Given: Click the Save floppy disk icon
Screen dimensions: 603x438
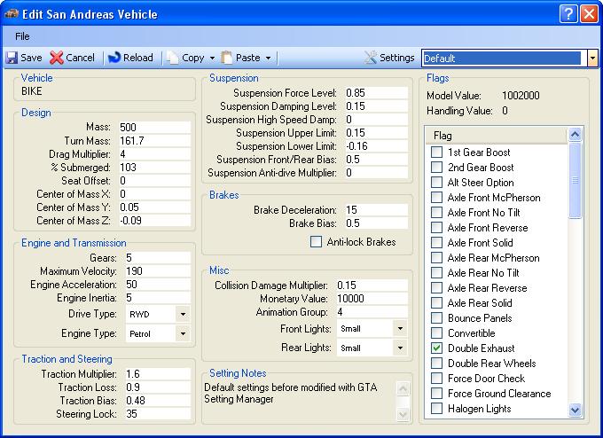Looking at the screenshot, I should [x=12, y=58].
